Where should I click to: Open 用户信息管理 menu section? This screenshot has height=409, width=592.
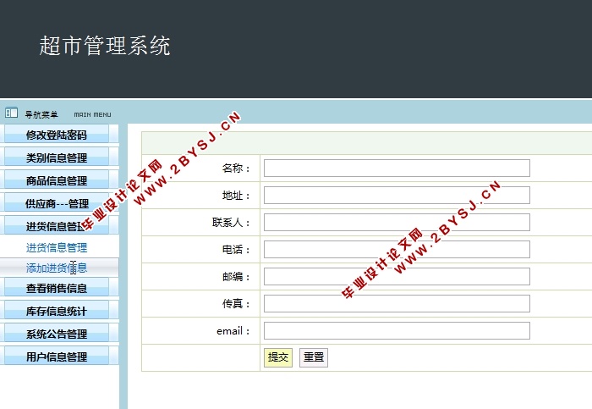tap(57, 356)
